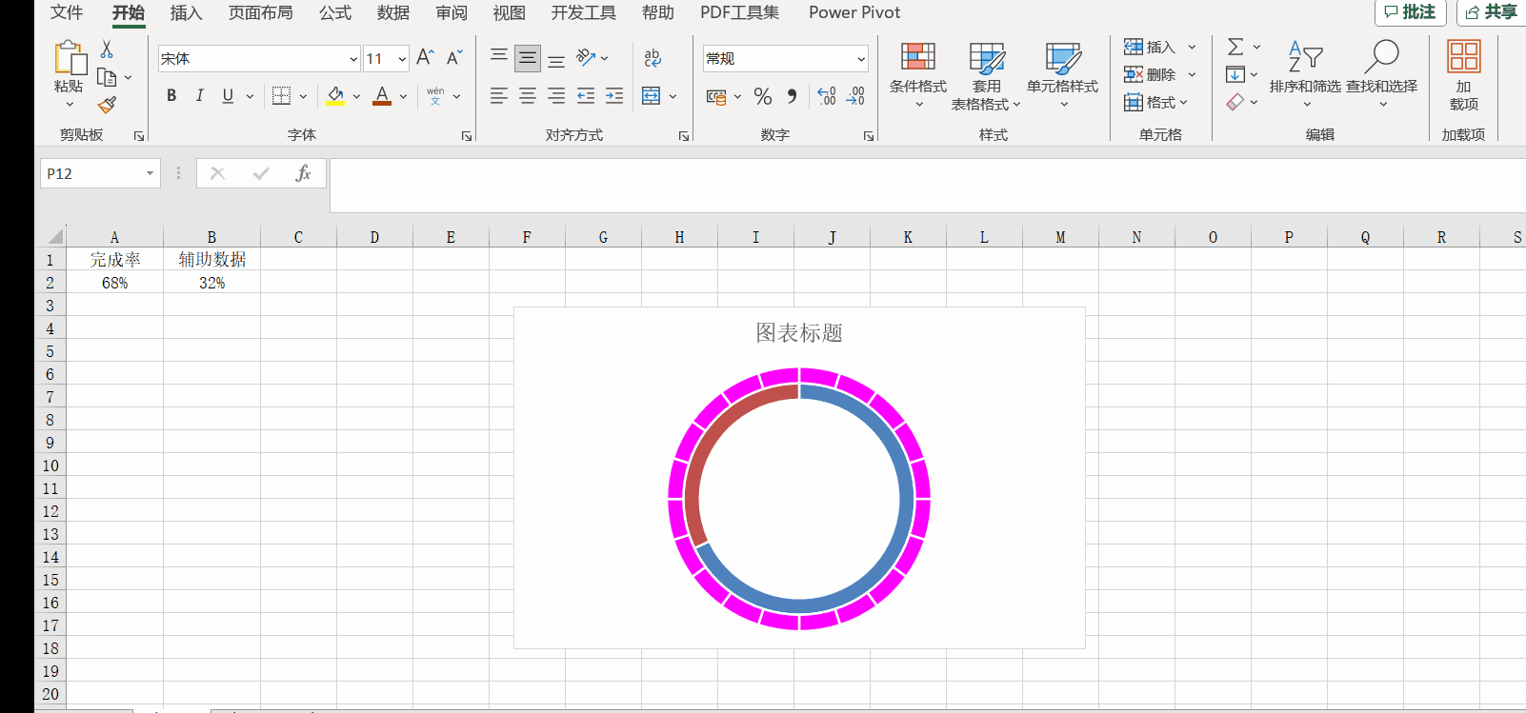Click the increase indent icon

[x=614, y=95]
